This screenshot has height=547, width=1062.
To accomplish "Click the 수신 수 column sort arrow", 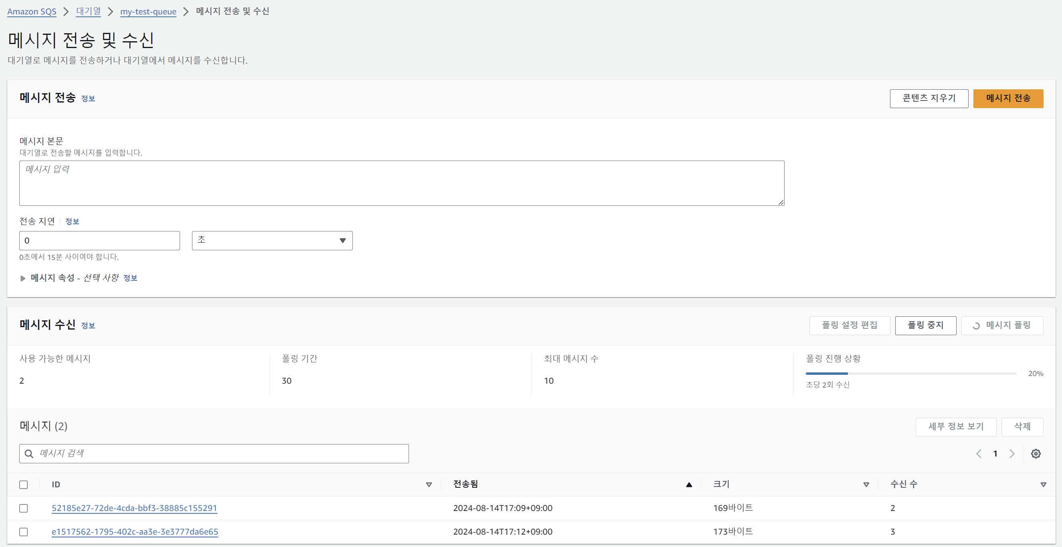I will click(x=1043, y=485).
